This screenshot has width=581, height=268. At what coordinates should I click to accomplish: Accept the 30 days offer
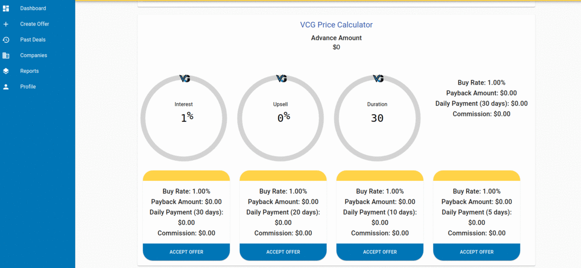(x=186, y=252)
